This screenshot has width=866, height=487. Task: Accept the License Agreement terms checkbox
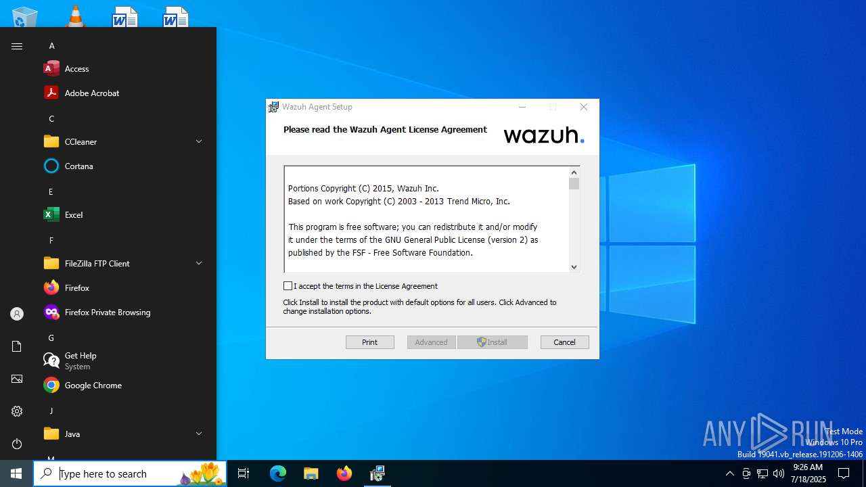click(288, 286)
